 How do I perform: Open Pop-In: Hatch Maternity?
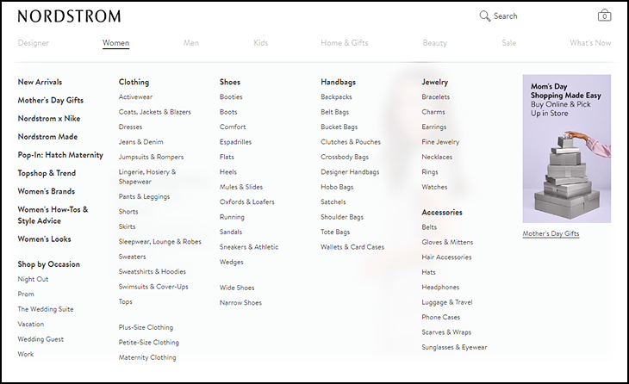pyautogui.click(x=60, y=155)
